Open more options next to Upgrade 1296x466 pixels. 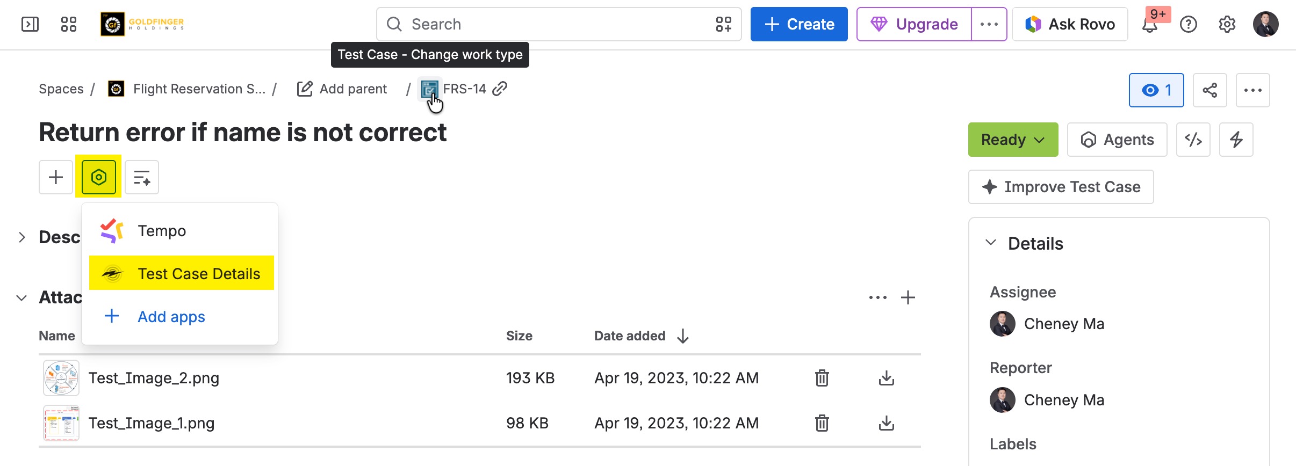click(x=989, y=24)
